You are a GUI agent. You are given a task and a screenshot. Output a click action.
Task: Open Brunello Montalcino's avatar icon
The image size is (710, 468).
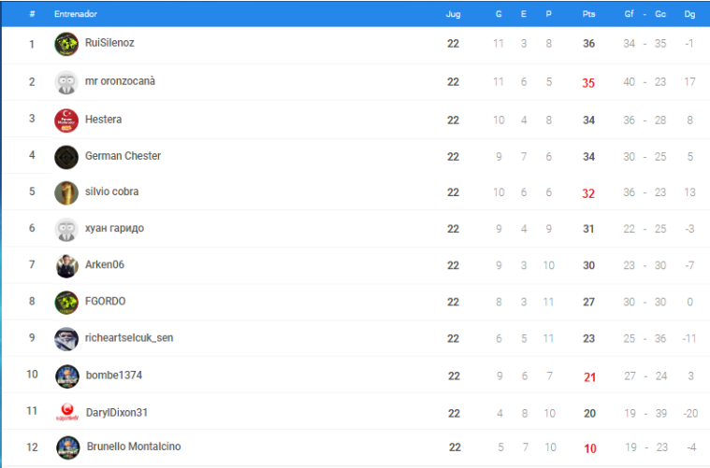click(68, 447)
